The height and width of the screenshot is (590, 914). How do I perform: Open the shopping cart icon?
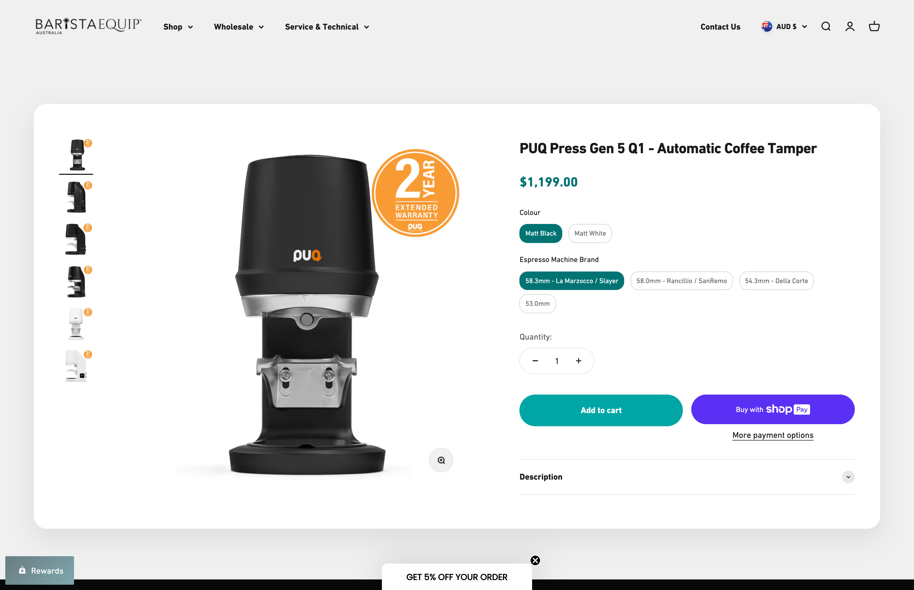(874, 26)
